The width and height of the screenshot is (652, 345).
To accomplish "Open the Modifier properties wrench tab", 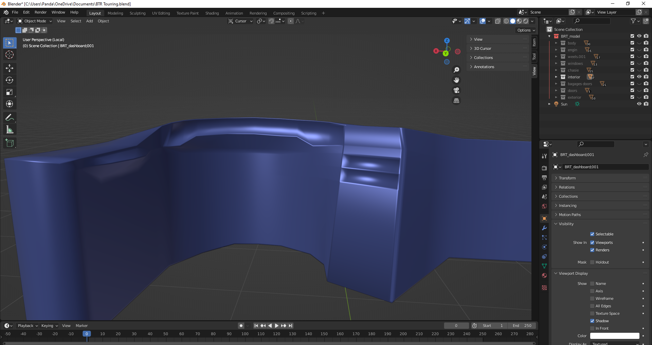I will (544, 228).
